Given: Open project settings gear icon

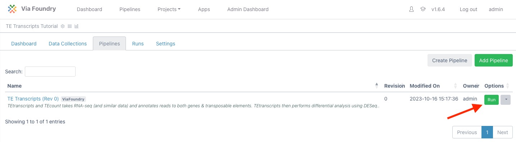Looking at the screenshot, I should (63, 26).
